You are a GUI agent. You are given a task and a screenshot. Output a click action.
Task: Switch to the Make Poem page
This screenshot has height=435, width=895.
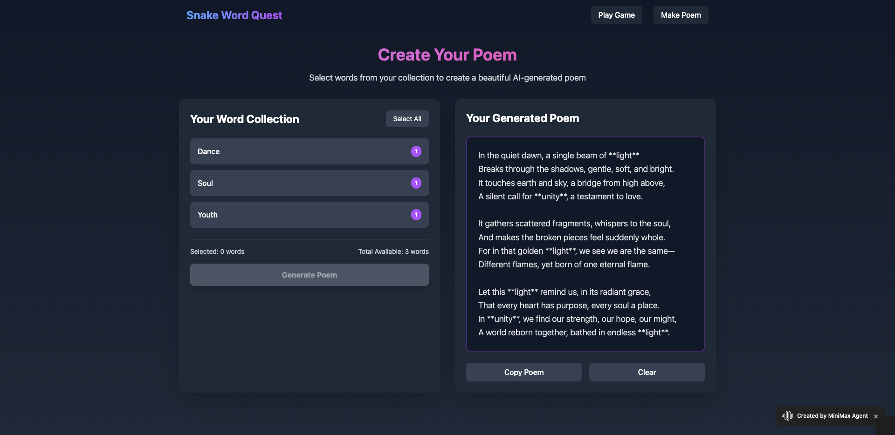point(681,15)
